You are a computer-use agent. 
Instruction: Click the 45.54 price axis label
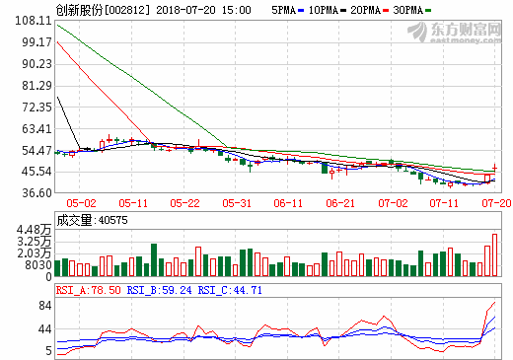pos(37,172)
